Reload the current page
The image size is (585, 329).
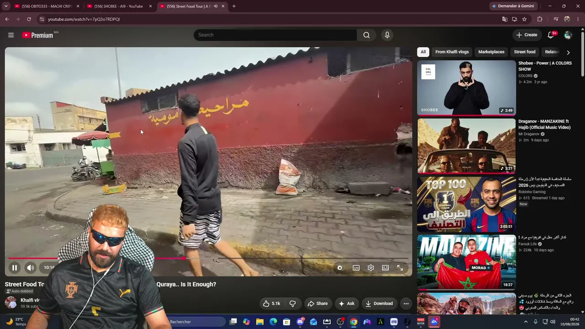point(29,19)
